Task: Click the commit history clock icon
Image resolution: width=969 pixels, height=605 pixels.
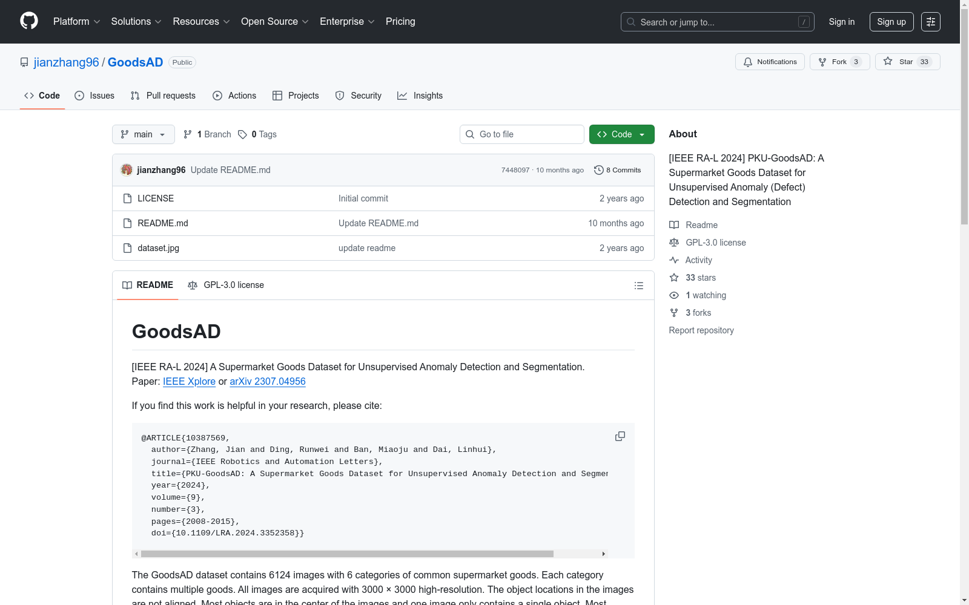Action: click(598, 170)
